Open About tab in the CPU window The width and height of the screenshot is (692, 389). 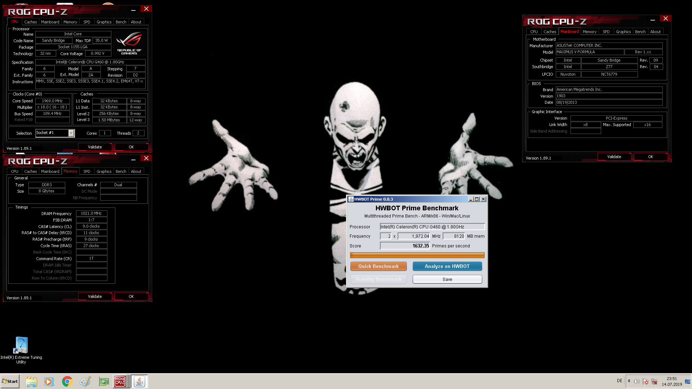(136, 22)
